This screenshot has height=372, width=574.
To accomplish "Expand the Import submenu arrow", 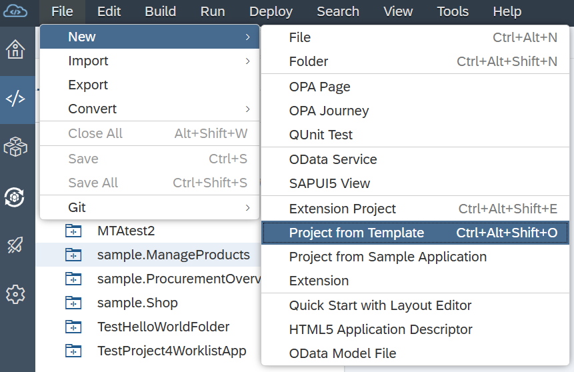I will 248,61.
